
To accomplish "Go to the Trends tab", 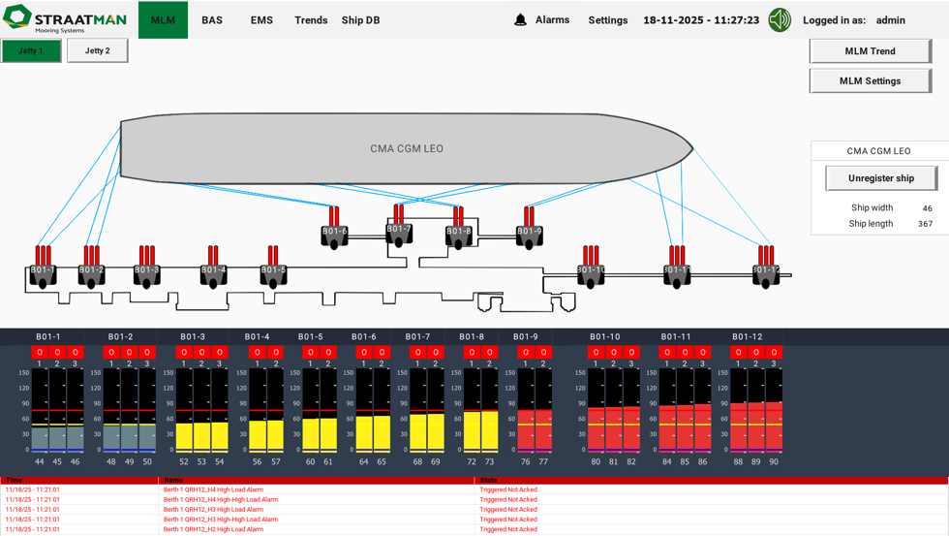I will 311,20.
